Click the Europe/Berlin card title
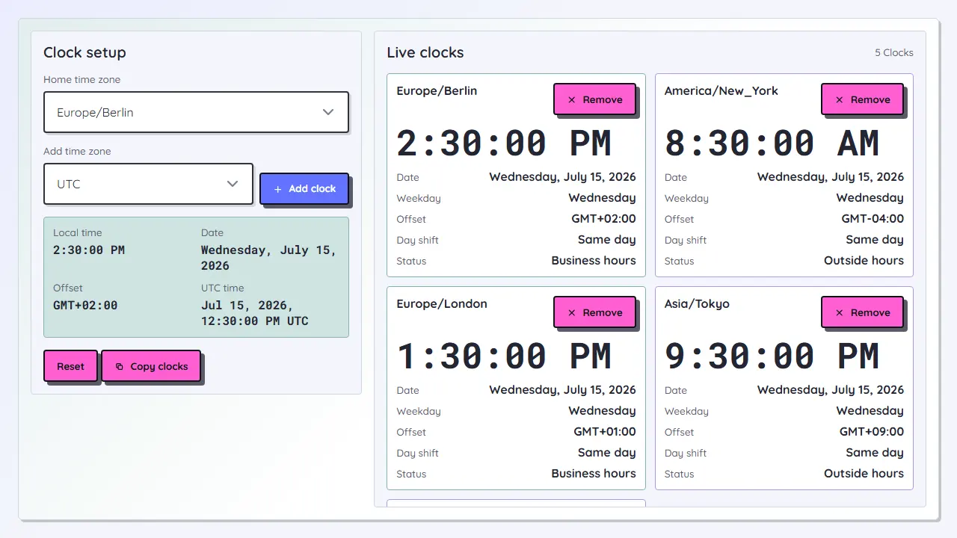 tap(437, 91)
